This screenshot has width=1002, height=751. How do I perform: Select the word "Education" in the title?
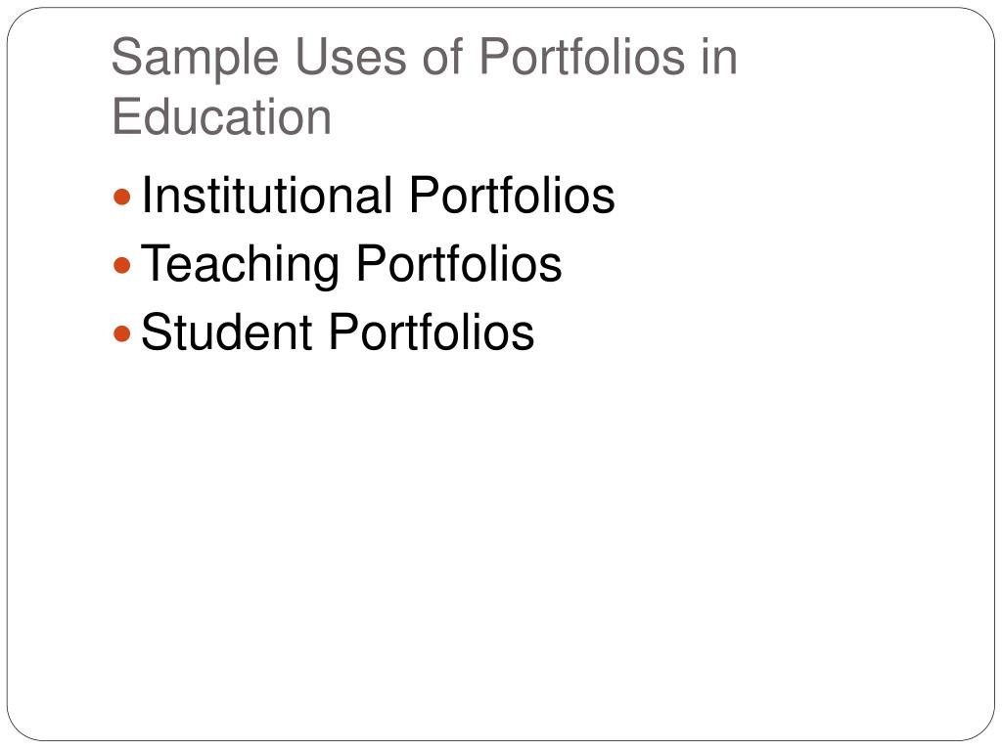coord(222,116)
